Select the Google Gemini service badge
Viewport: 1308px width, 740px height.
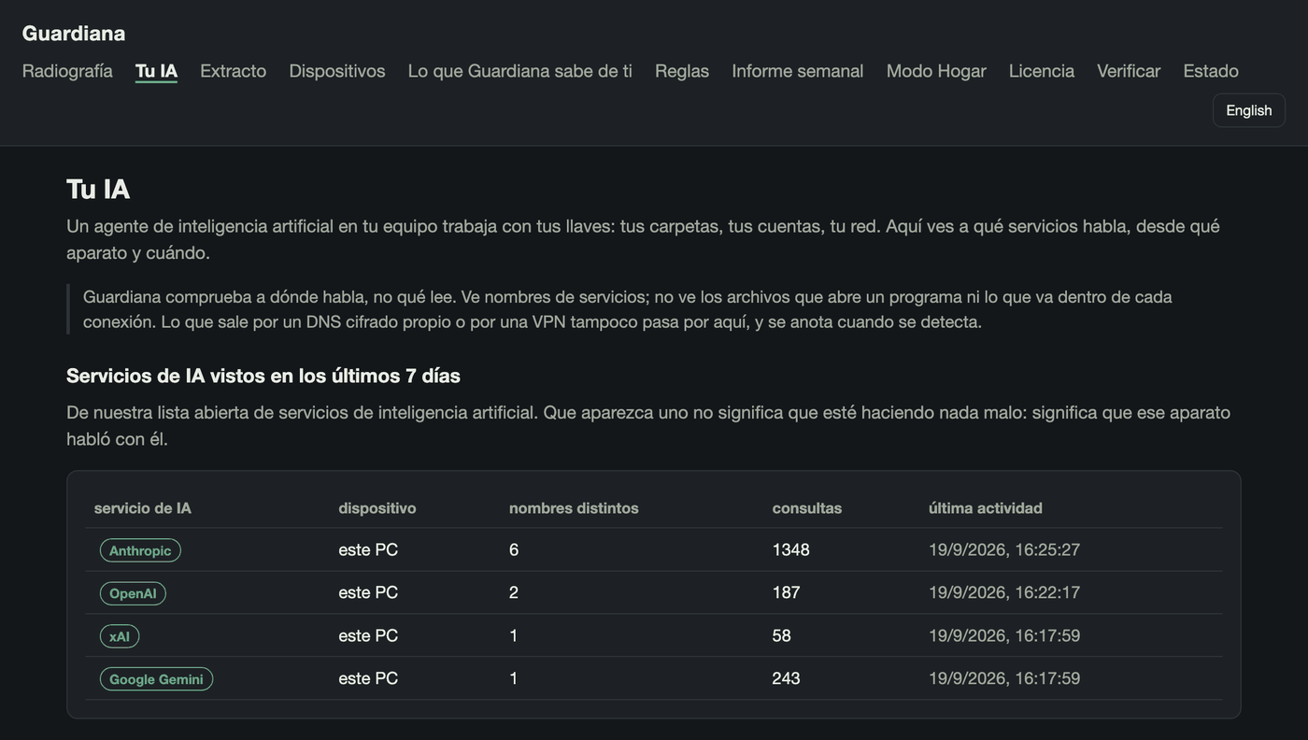pyautogui.click(x=156, y=679)
